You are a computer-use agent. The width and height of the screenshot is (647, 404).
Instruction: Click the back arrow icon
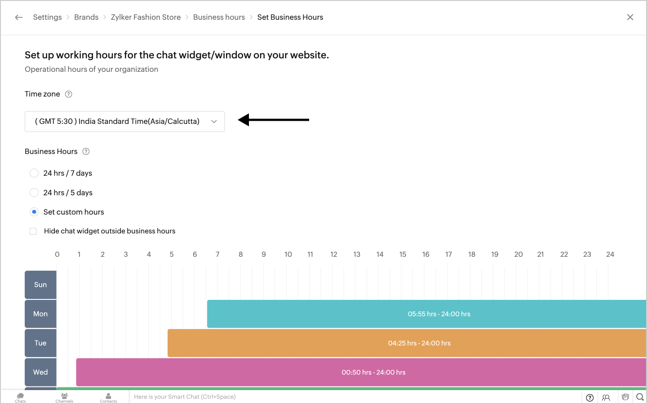18,18
